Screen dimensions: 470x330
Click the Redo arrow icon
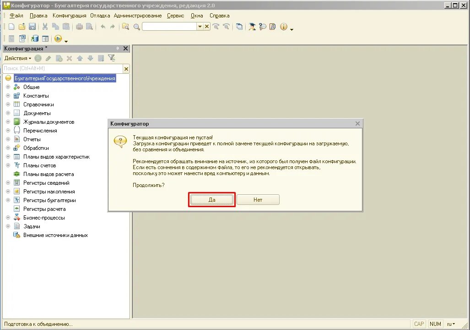[113, 27]
